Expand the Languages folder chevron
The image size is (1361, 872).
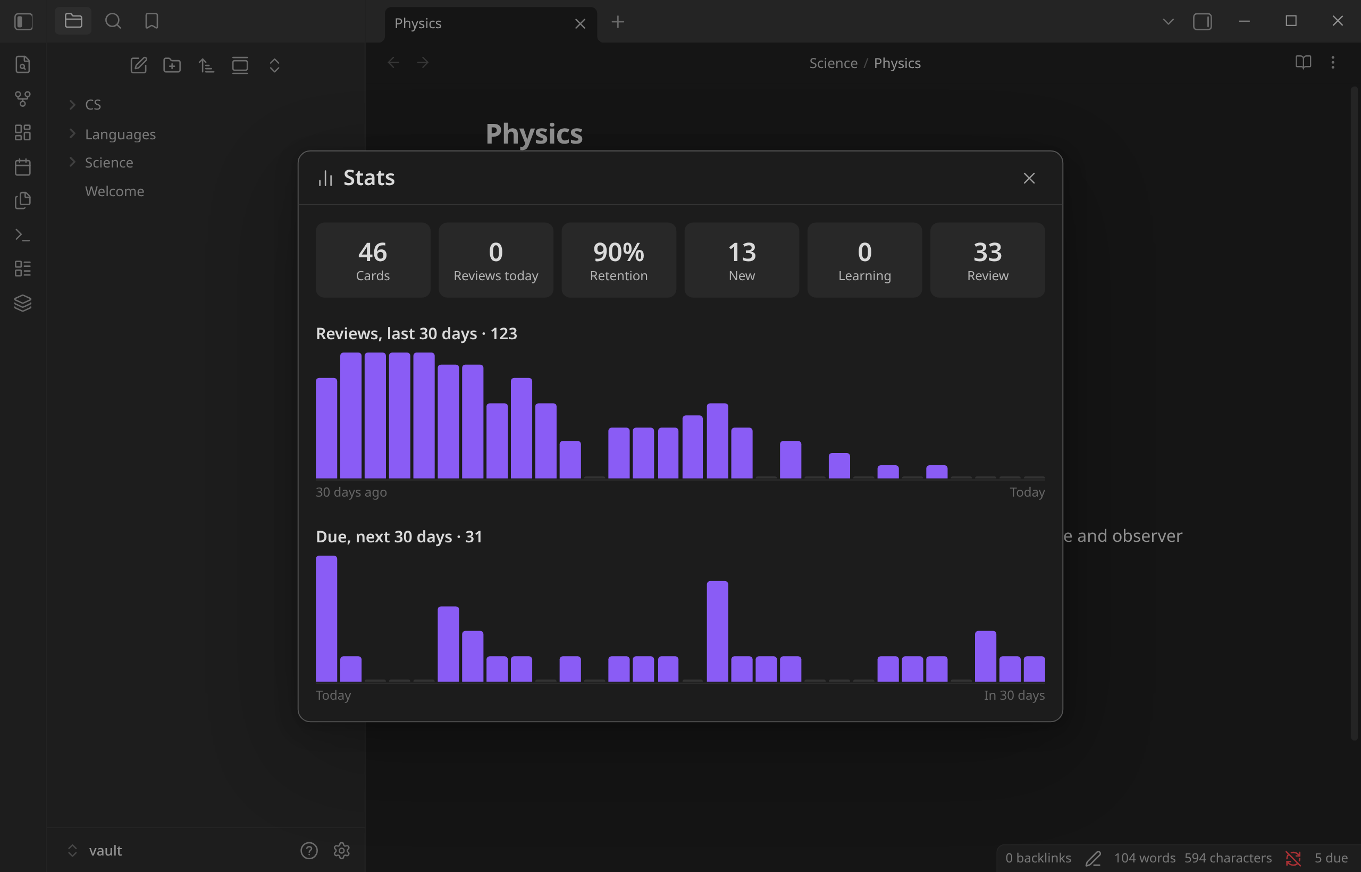point(72,133)
